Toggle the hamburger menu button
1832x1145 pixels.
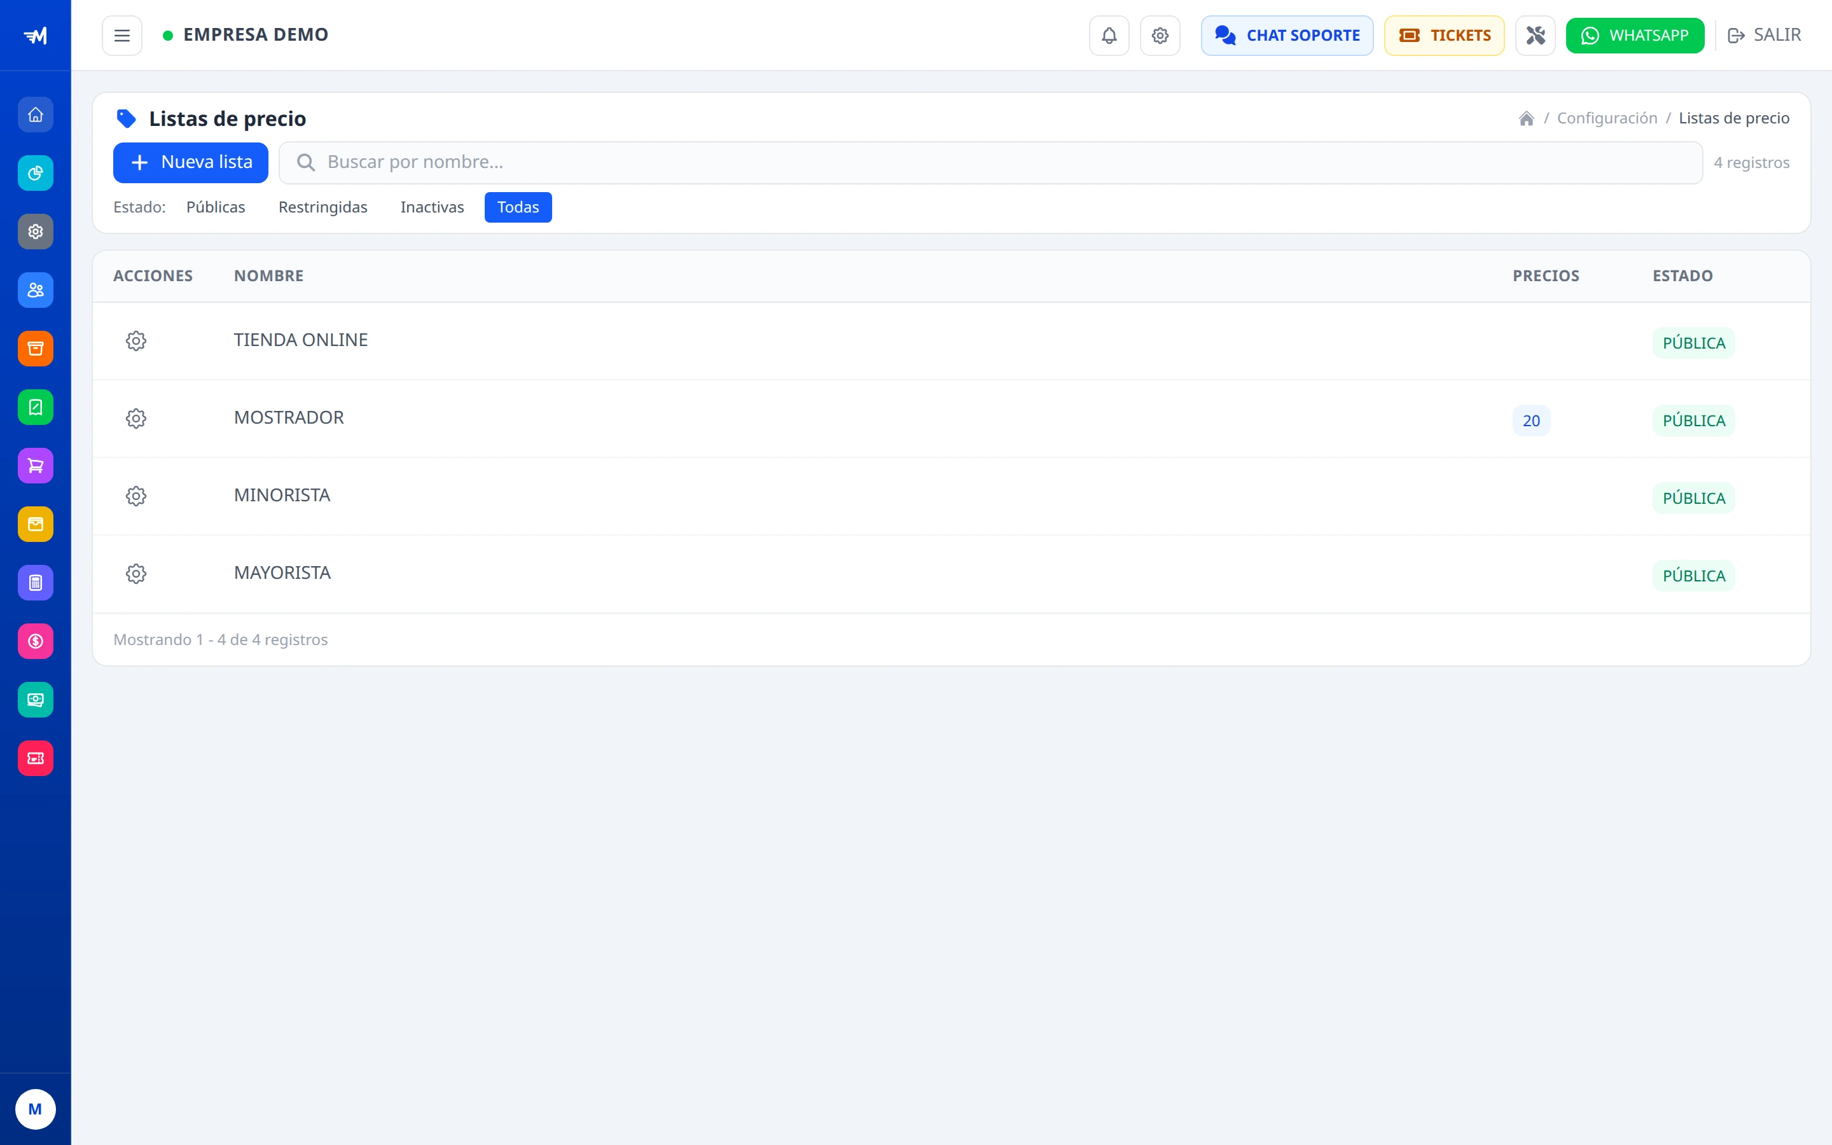pyautogui.click(x=122, y=36)
